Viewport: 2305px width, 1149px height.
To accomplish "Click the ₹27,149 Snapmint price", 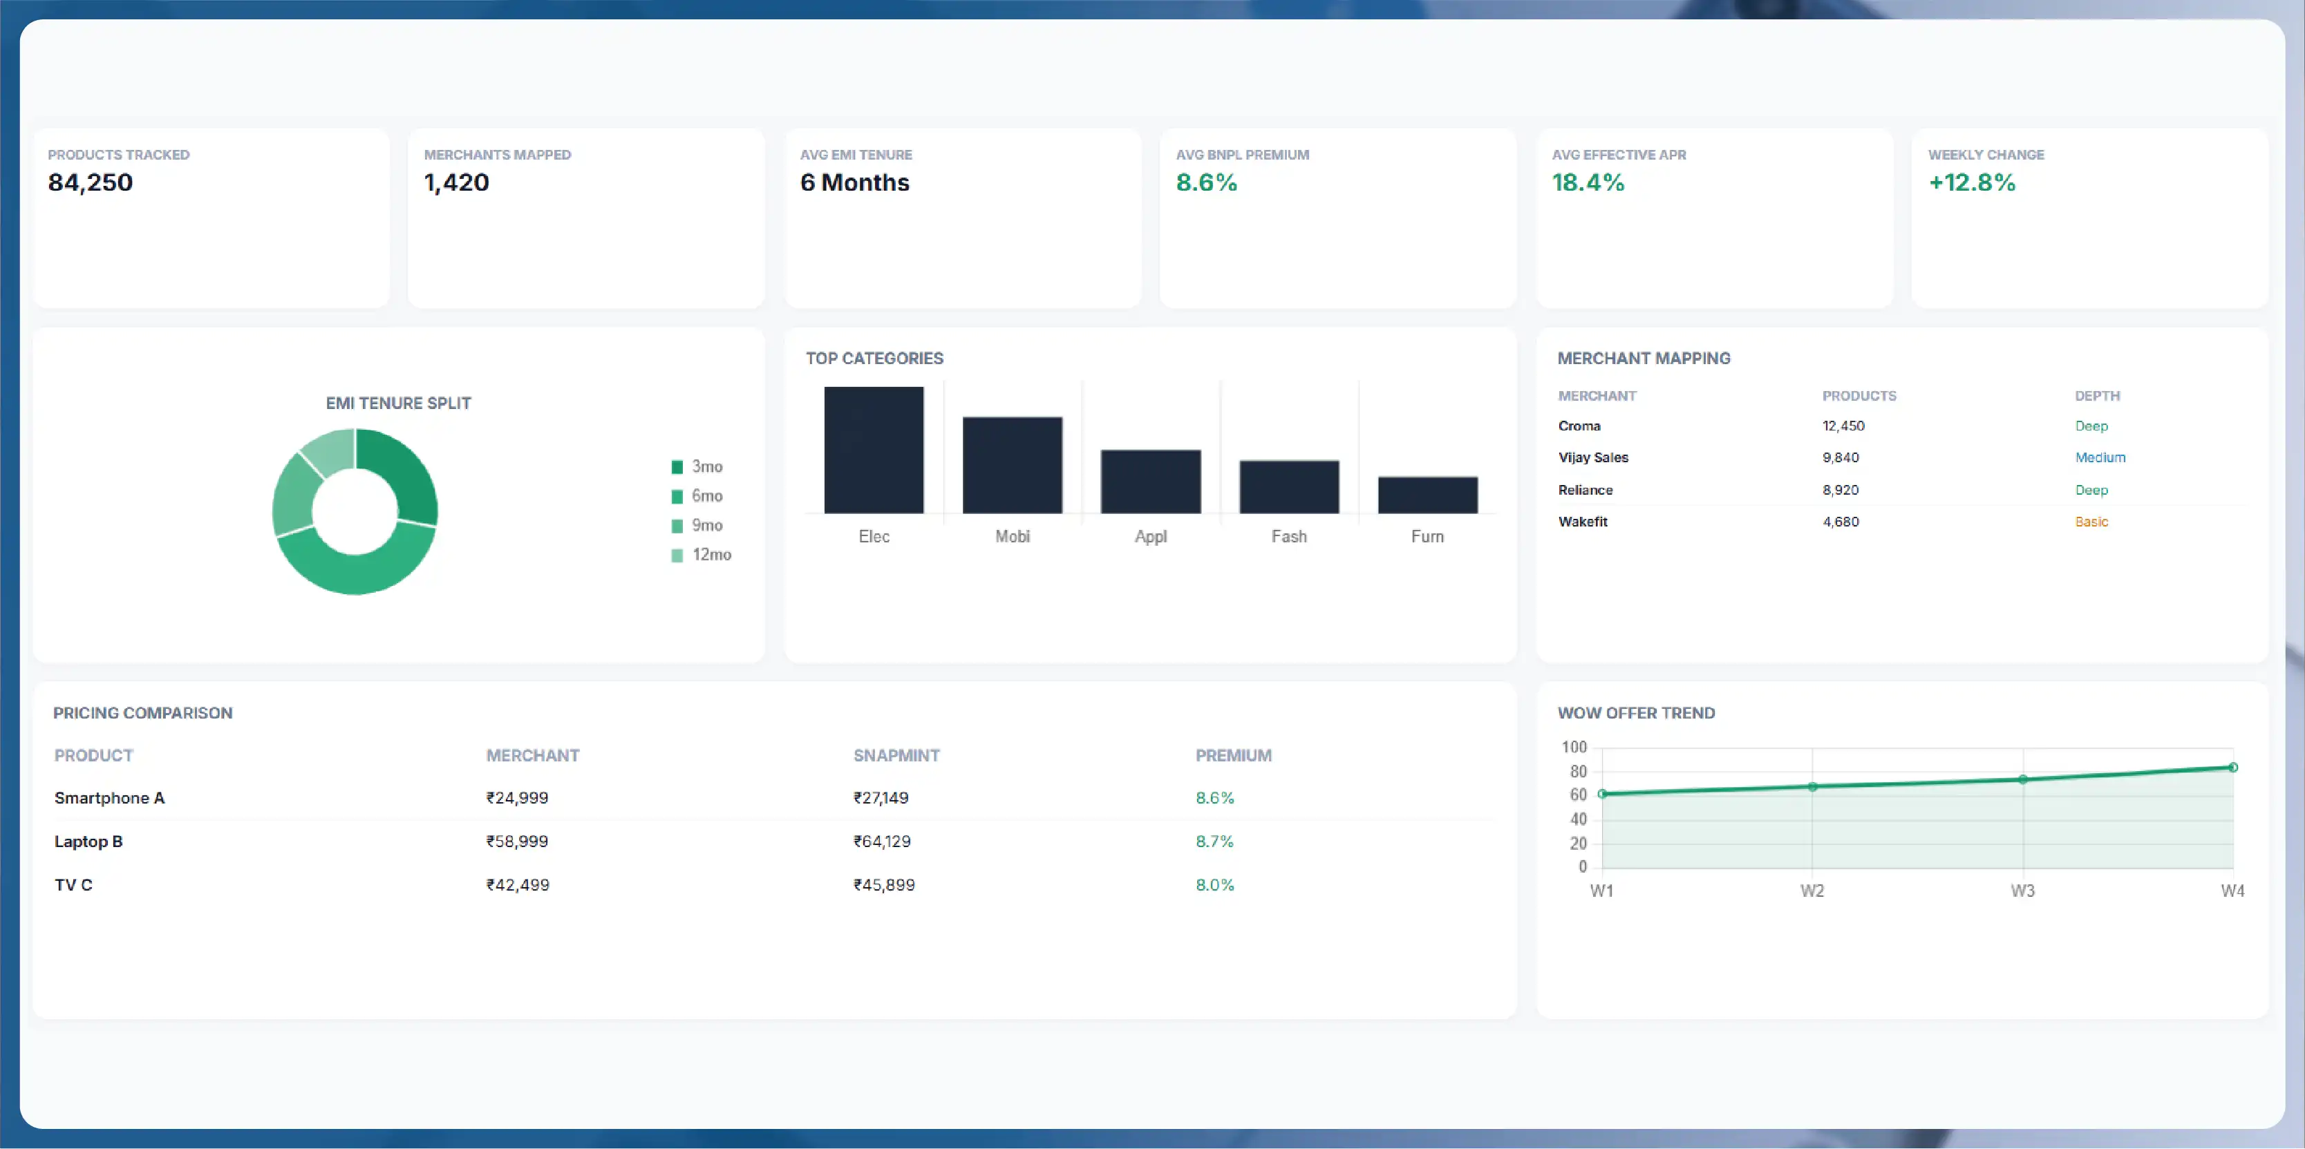I will [881, 799].
